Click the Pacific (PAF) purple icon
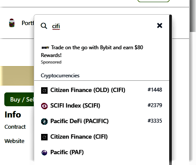 44,152
